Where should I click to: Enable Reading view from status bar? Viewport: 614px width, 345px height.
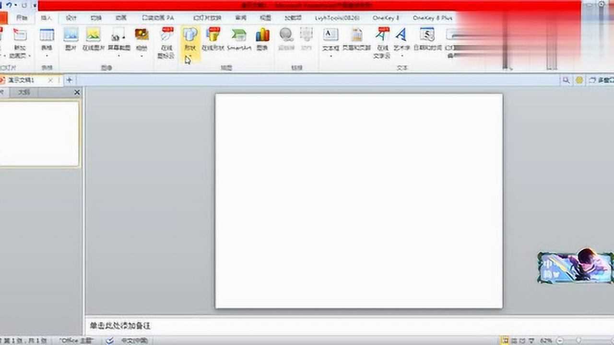(522, 340)
